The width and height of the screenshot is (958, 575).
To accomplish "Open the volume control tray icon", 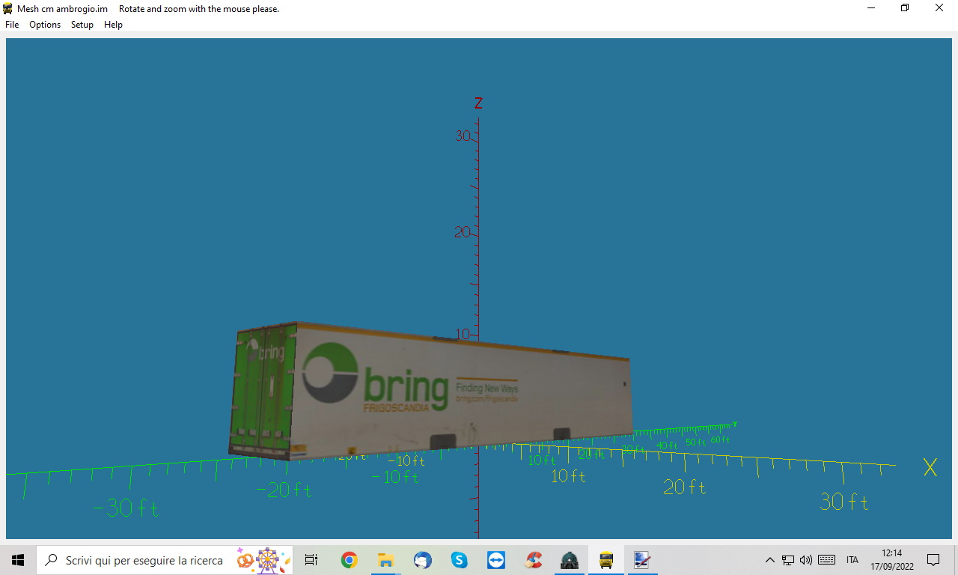I will pyautogui.click(x=806, y=560).
